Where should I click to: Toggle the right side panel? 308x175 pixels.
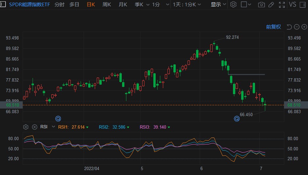point(303,5)
